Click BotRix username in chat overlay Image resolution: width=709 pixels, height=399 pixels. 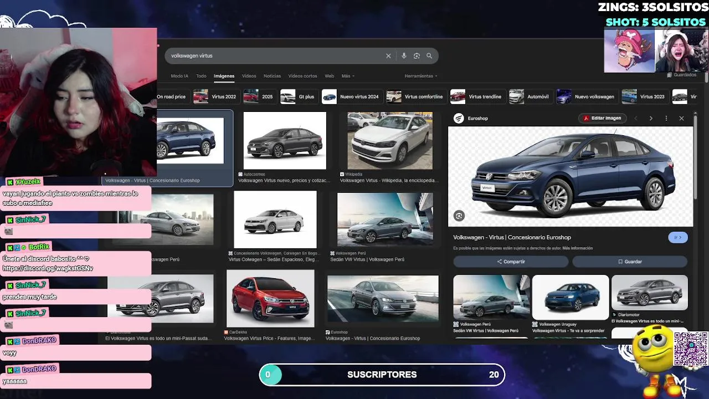click(39, 247)
